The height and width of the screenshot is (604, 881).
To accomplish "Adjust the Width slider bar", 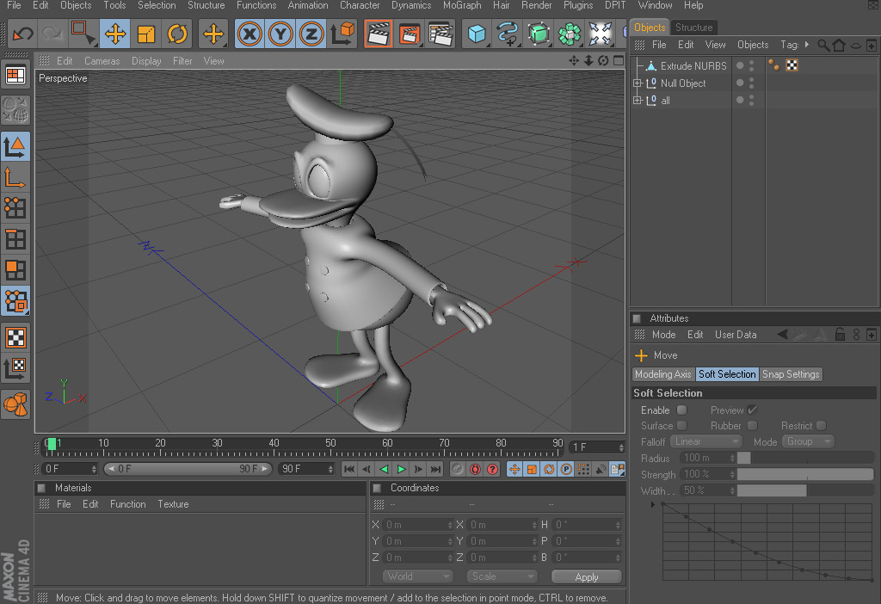I will (805, 491).
